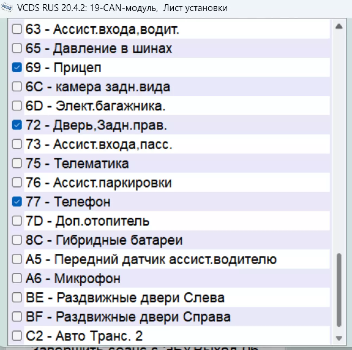Click the VCDS app icon in title bar
This screenshot has height=350, width=352.
click(x=7, y=8)
